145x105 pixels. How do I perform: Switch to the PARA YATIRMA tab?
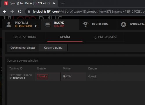click(25, 37)
